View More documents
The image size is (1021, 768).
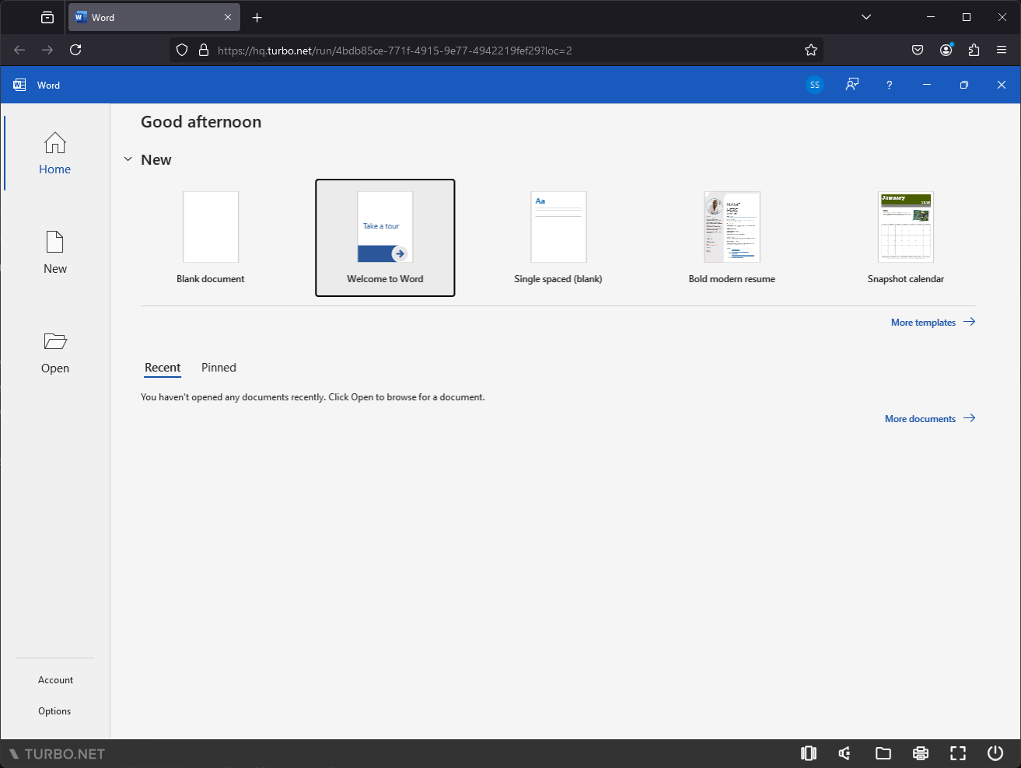click(x=920, y=418)
